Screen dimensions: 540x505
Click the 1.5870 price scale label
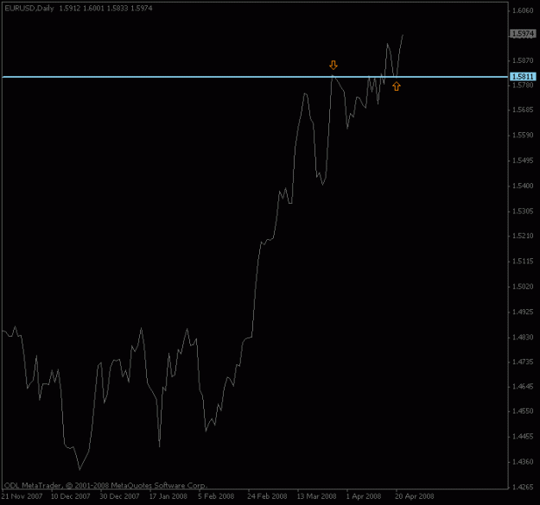click(523, 60)
